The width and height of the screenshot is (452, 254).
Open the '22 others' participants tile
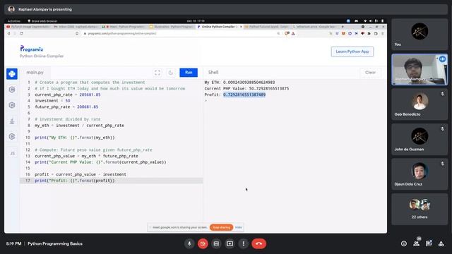[x=420, y=209]
